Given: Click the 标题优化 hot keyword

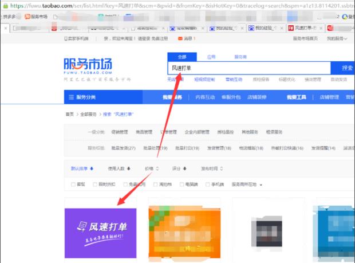Looking at the screenshot, I should coord(287,80).
